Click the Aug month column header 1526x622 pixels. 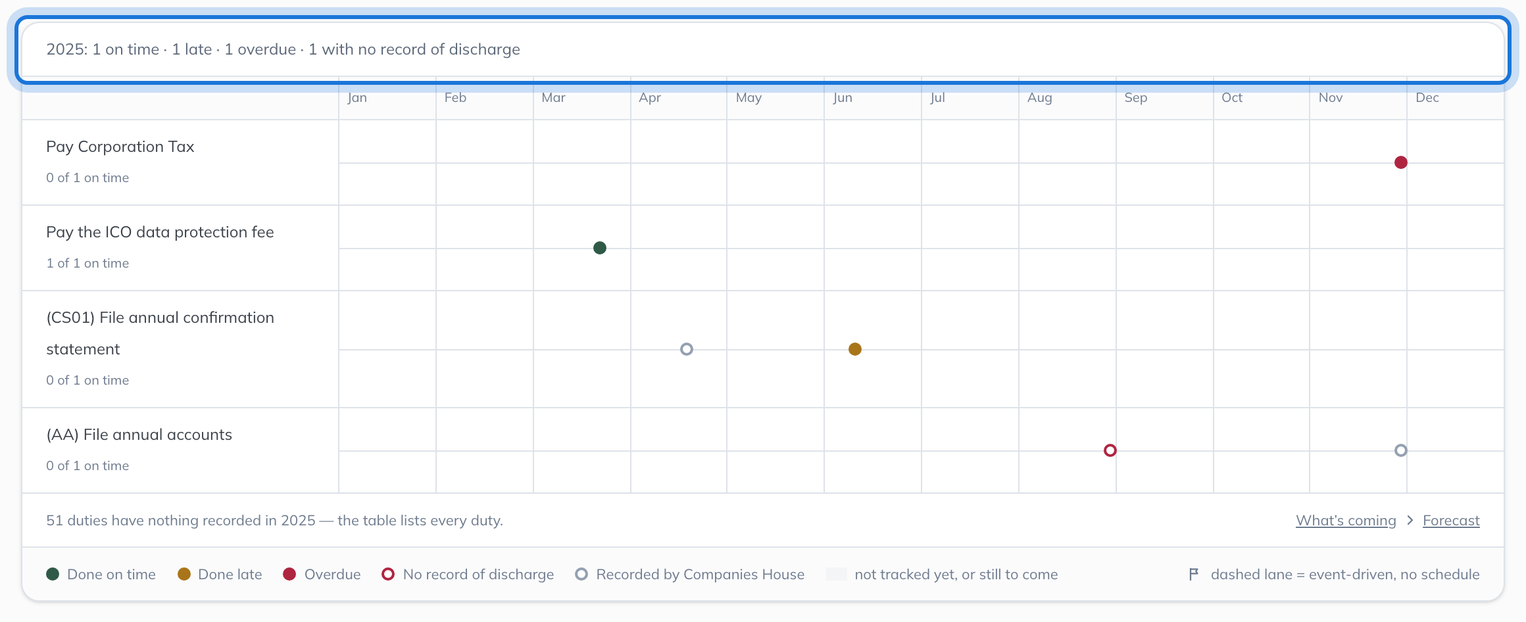point(1040,97)
